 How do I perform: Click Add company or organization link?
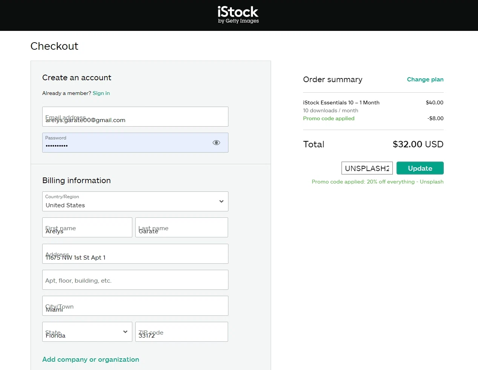pyautogui.click(x=90, y=359)
